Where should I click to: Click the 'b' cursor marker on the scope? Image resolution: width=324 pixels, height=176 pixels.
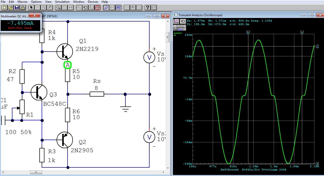click(248, 32)
